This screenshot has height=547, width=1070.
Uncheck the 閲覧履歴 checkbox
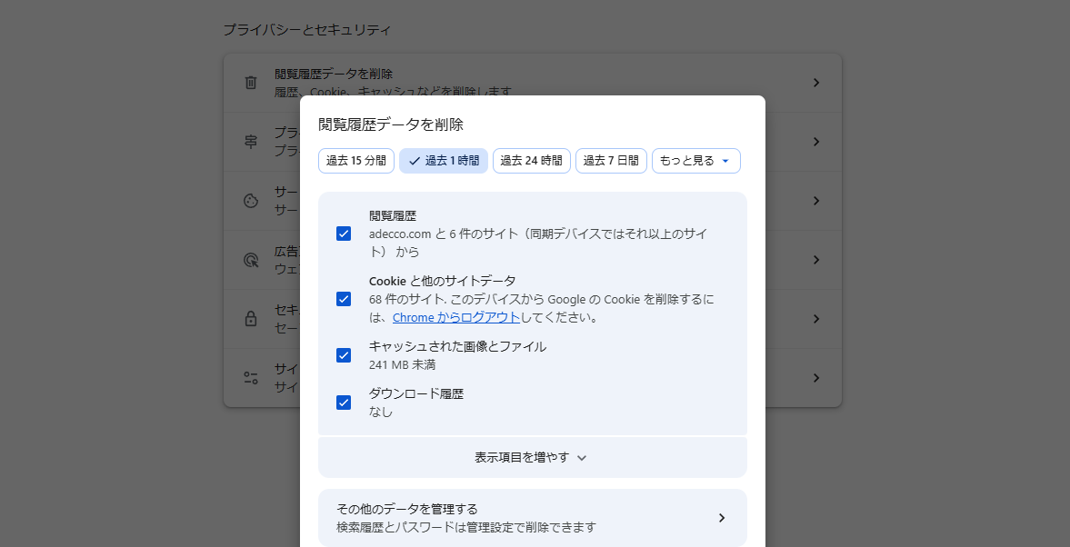344,234
